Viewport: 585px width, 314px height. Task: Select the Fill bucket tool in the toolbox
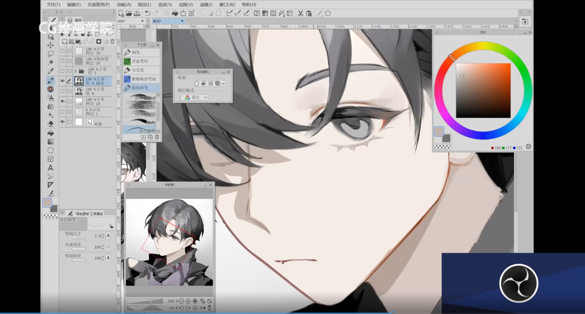pos(51,133)
